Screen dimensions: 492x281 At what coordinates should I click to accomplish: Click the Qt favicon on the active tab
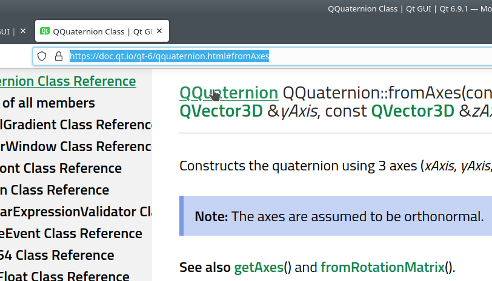(45, 31)
